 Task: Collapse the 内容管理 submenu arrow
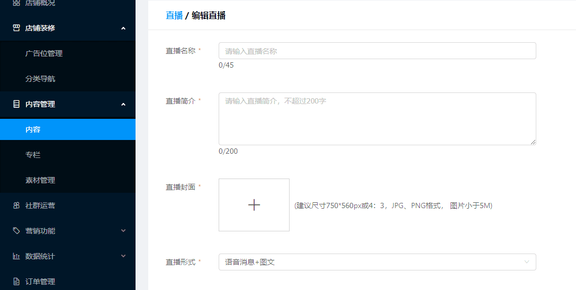point(123,104)
